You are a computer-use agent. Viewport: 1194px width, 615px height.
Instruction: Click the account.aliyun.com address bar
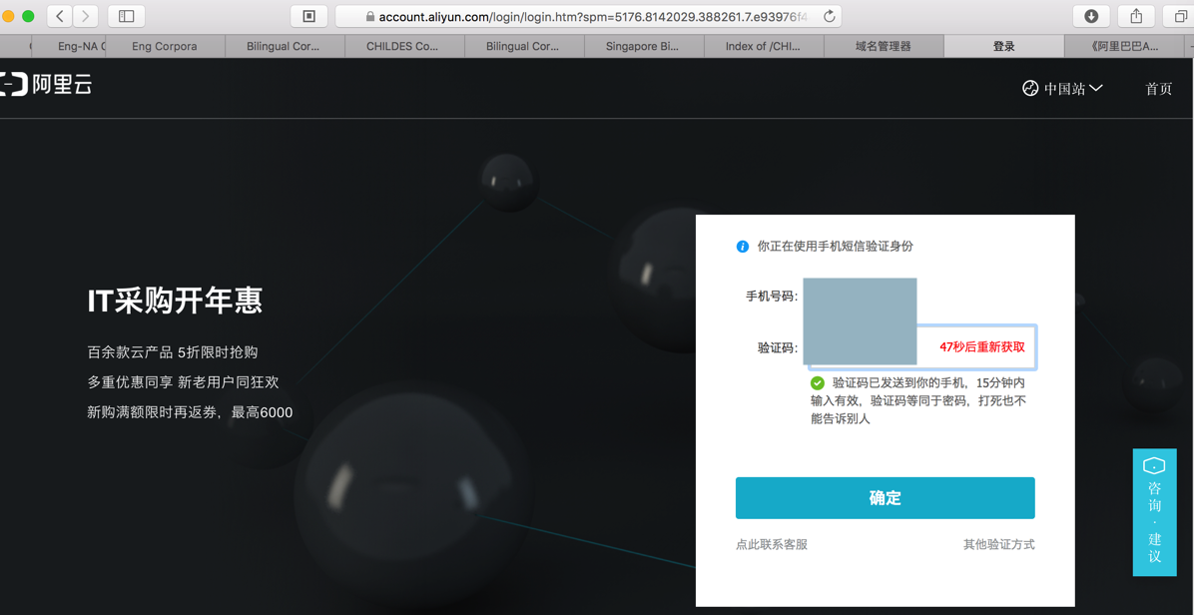click(588, 16)
